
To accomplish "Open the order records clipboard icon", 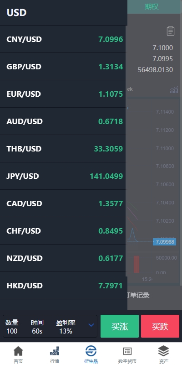I will (170, 31).
